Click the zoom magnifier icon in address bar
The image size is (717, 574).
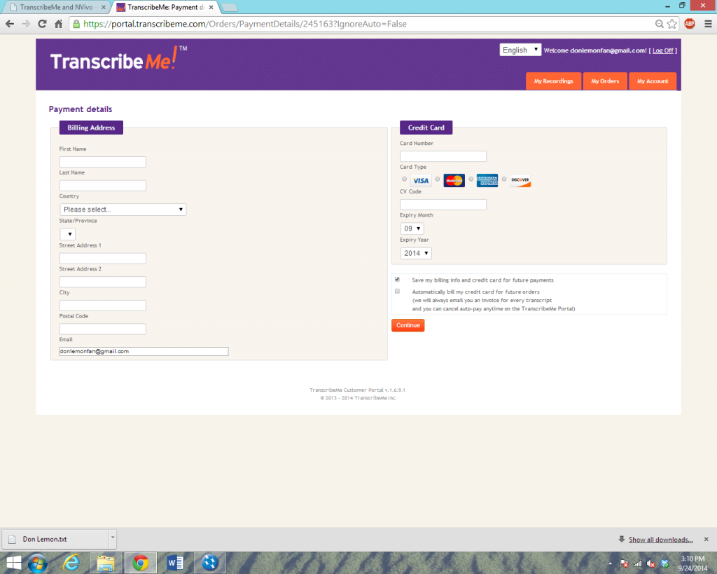tap(659, 24)
